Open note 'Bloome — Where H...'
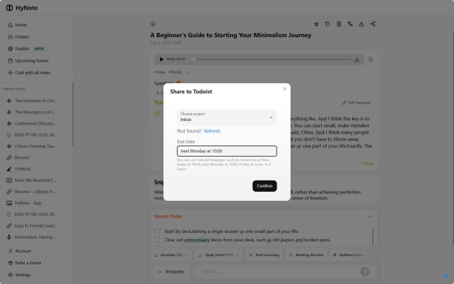 [31, 192]
